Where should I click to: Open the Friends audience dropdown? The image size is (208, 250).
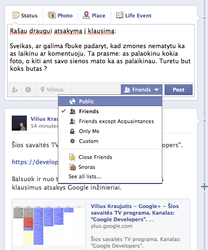[142, 90]
